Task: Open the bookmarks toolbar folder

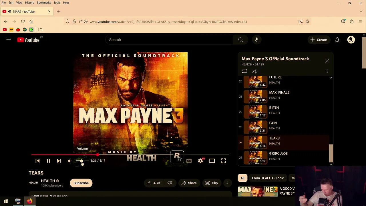Action: pos(40,29)
